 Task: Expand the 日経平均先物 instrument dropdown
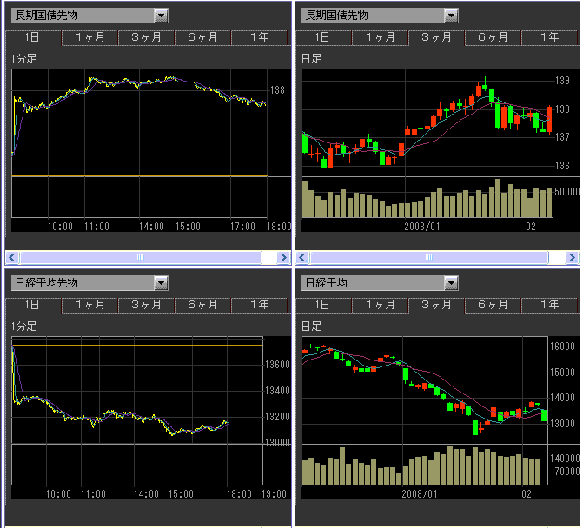(161, 283)
